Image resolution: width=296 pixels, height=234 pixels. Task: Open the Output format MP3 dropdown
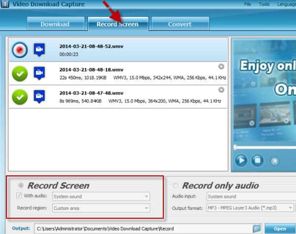[x=250, y=208]
